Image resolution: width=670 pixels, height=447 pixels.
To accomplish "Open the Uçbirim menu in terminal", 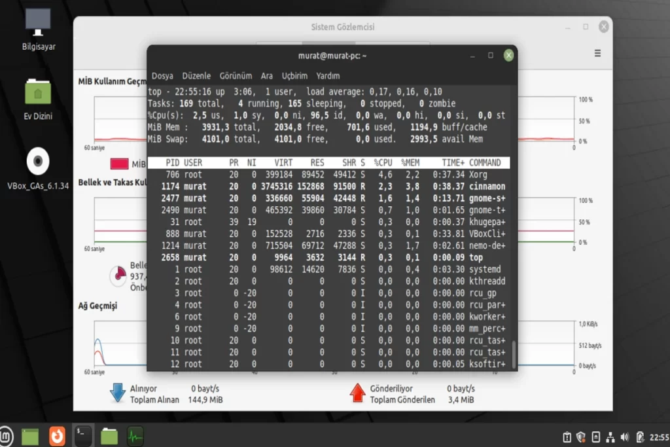I will click(295, 76).
